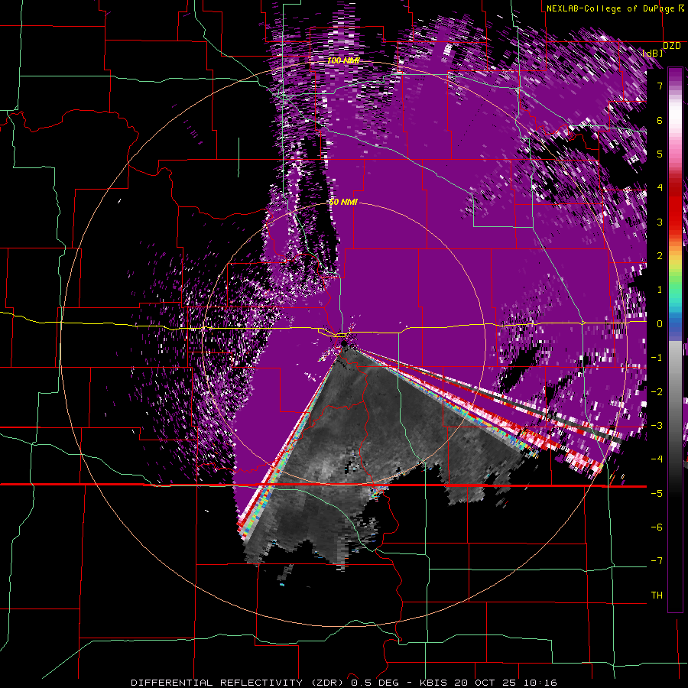Select the -1 dB scale tick label
Screen dimensions: 688x688
pos(657,358)
